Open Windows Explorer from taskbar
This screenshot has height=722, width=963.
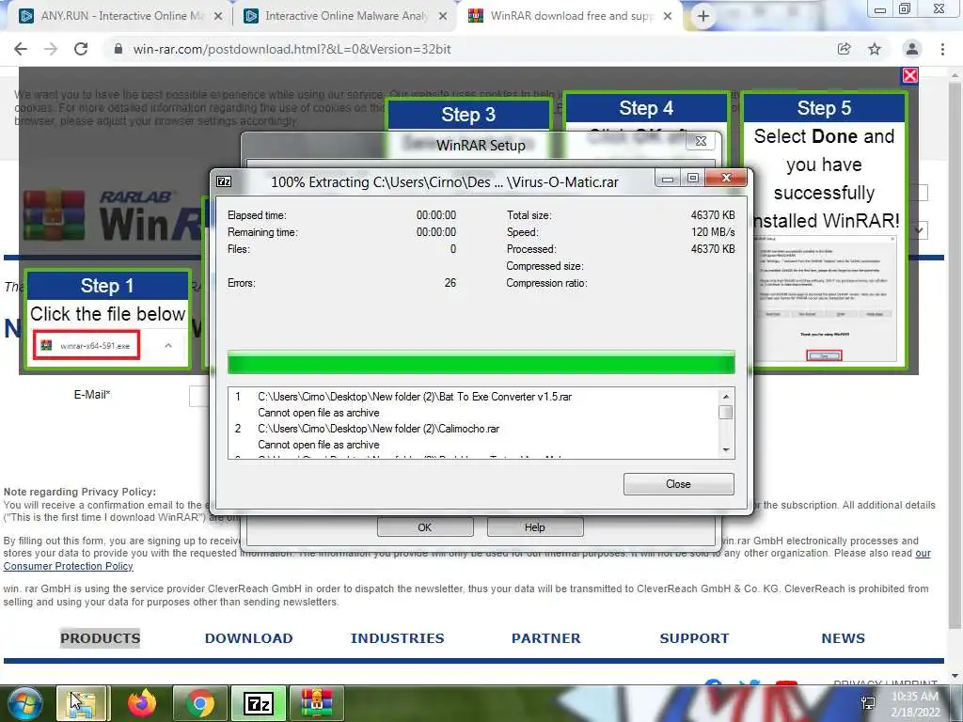click(83, 703)
